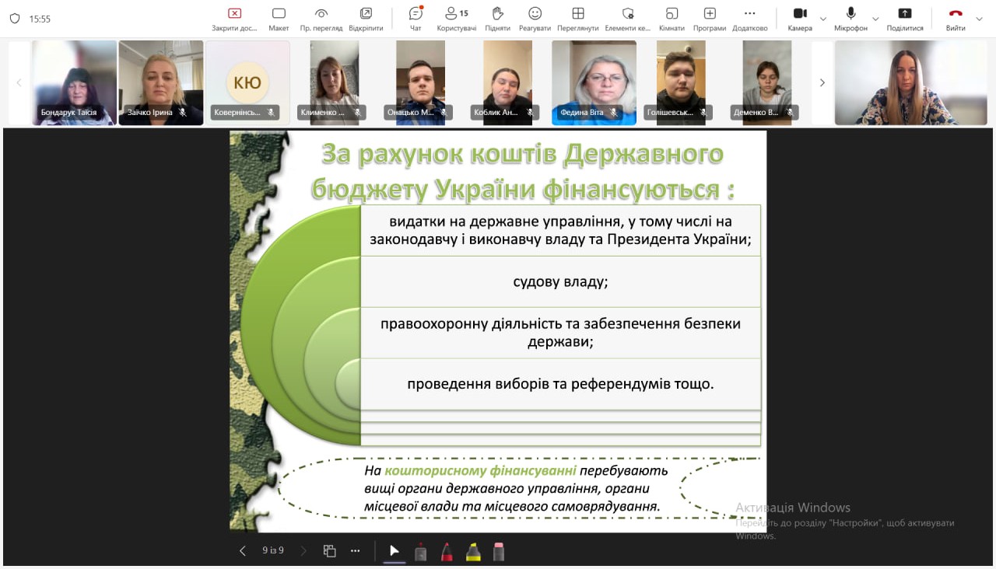Open the Реагувати reactions menu
The image size is (996, 569).
point(535,19)
